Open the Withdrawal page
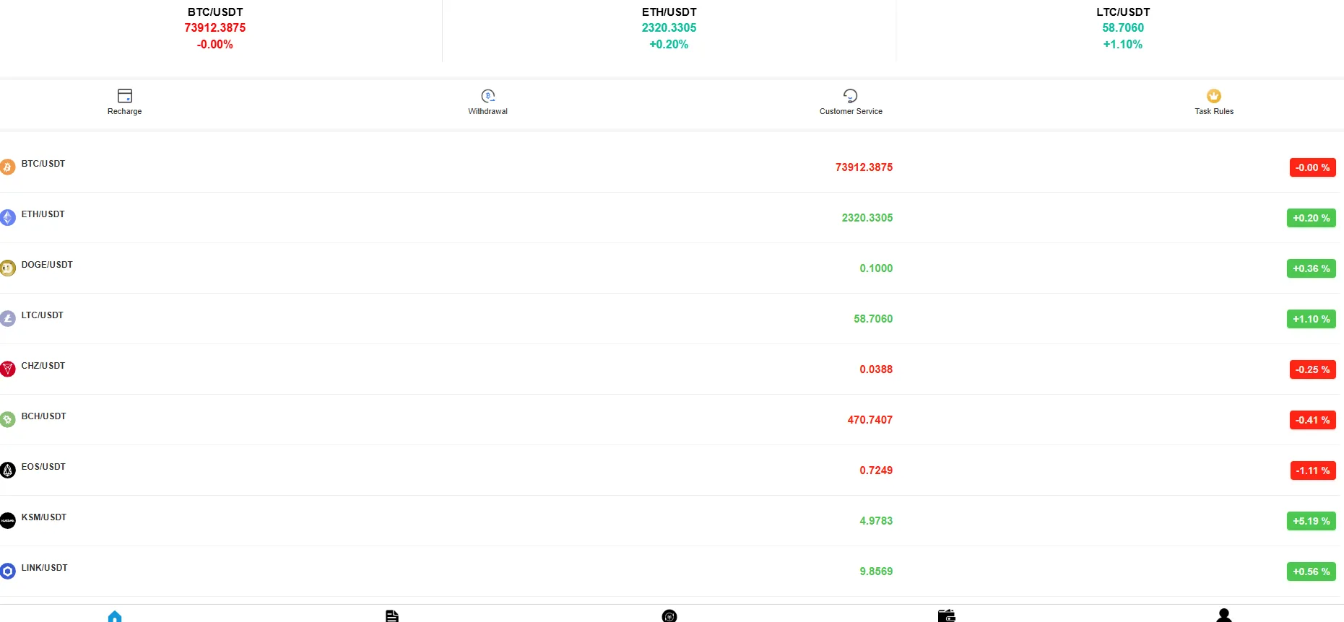Image resolution: width=1344 pixels, height=622 pixels. coord(487,101)
